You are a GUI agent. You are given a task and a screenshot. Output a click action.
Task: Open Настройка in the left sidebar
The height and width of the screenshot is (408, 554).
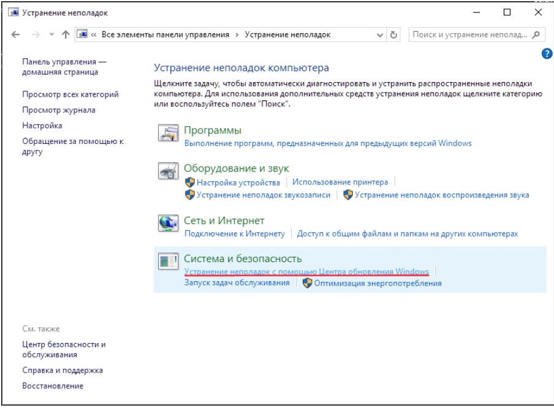[42, 126]
